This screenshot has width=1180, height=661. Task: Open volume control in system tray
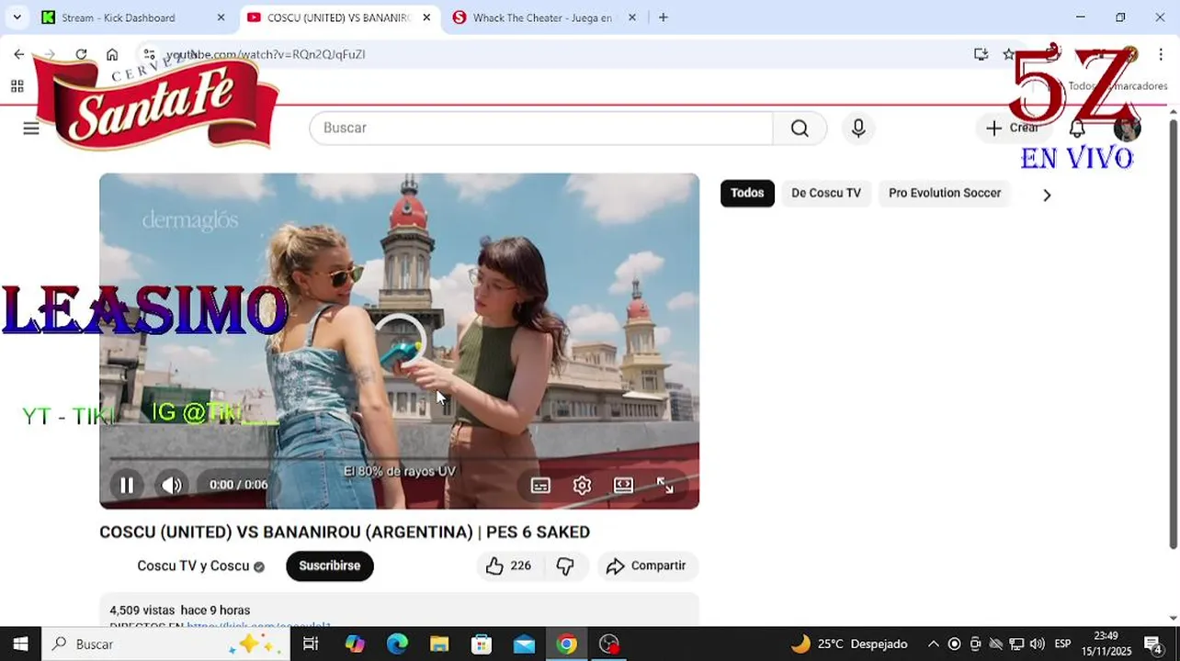(x=1038, y=644)
